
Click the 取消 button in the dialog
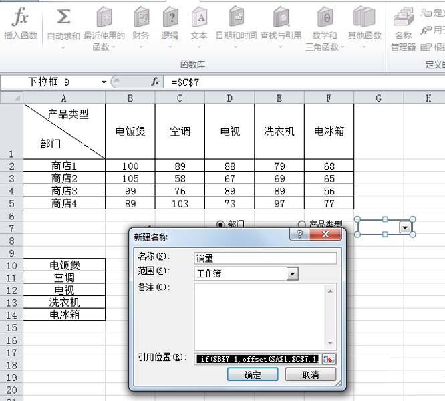pos(311,375)
